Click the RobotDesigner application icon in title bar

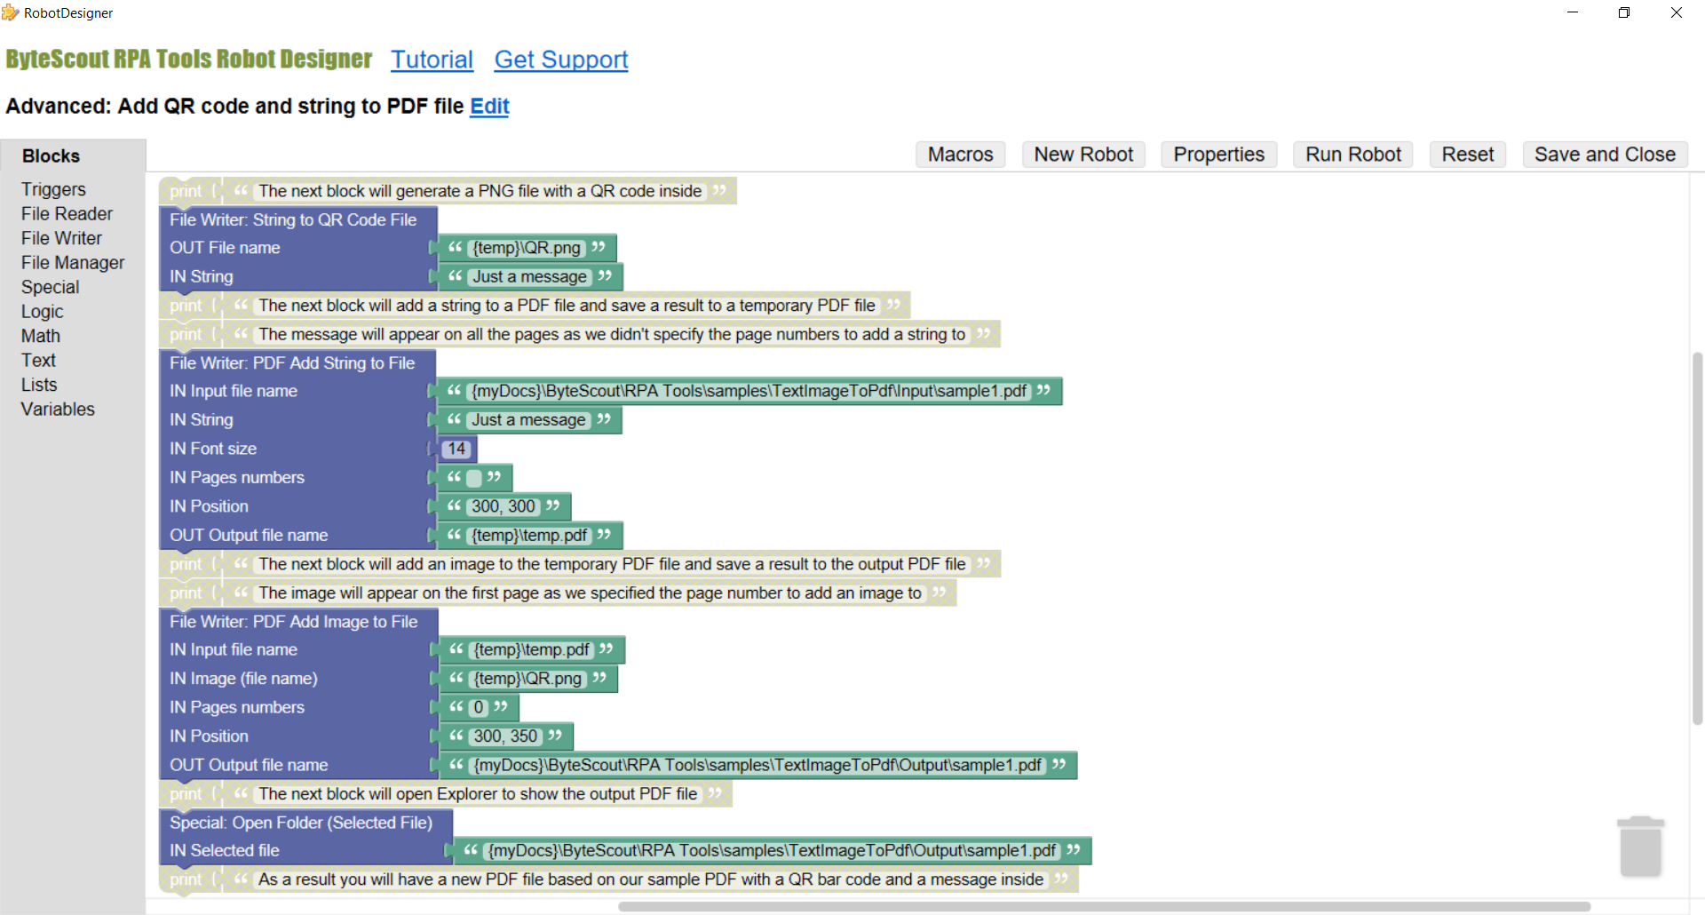(x=12, y=12)
